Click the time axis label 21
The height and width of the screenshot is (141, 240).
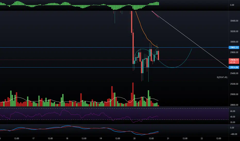tap(168, 138)
